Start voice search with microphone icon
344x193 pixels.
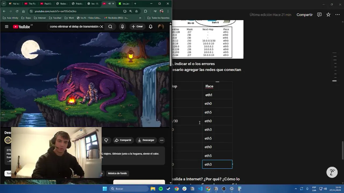[x=122, y=27]
